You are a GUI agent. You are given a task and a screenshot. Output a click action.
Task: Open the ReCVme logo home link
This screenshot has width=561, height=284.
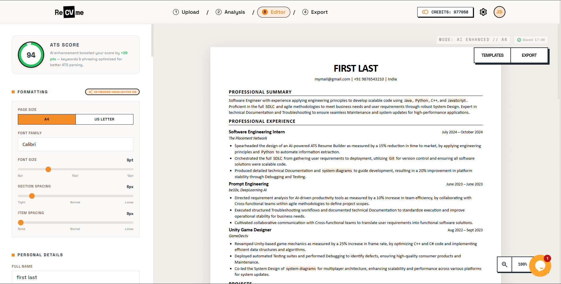69,12
